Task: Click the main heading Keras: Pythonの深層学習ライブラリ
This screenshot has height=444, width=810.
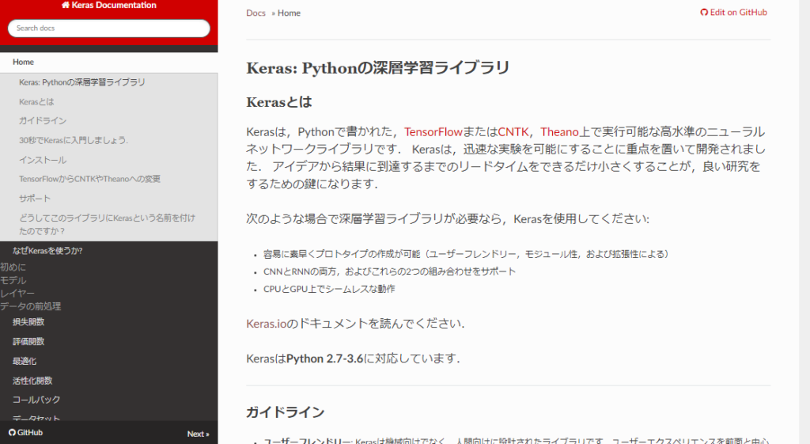Action: point(377,68)
